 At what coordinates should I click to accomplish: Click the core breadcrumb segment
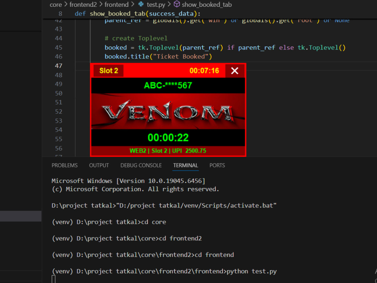pyautogui.click(x=56, y=5)
